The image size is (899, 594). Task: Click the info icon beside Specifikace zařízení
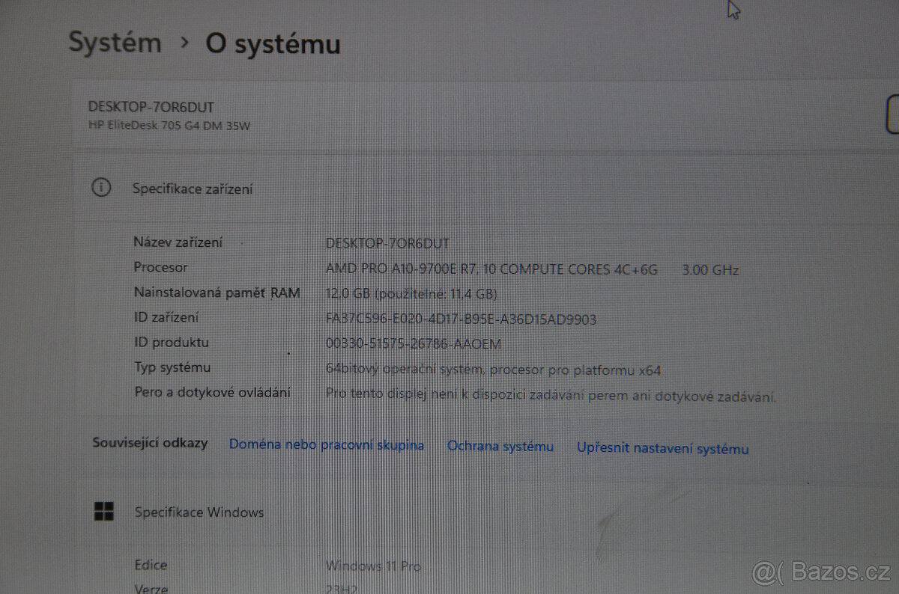click(101, 188)
